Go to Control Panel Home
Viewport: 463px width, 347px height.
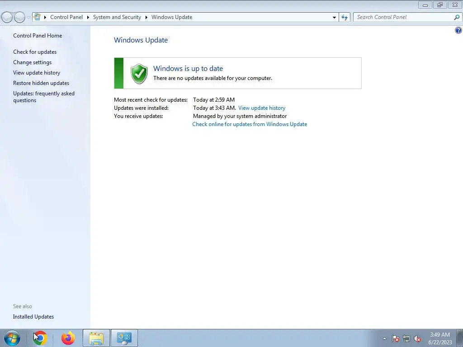pos(38,36)
